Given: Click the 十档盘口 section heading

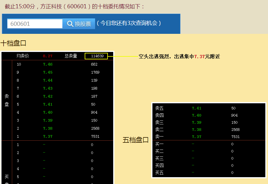Looking at the screenshot, I should tap(14, 43).
